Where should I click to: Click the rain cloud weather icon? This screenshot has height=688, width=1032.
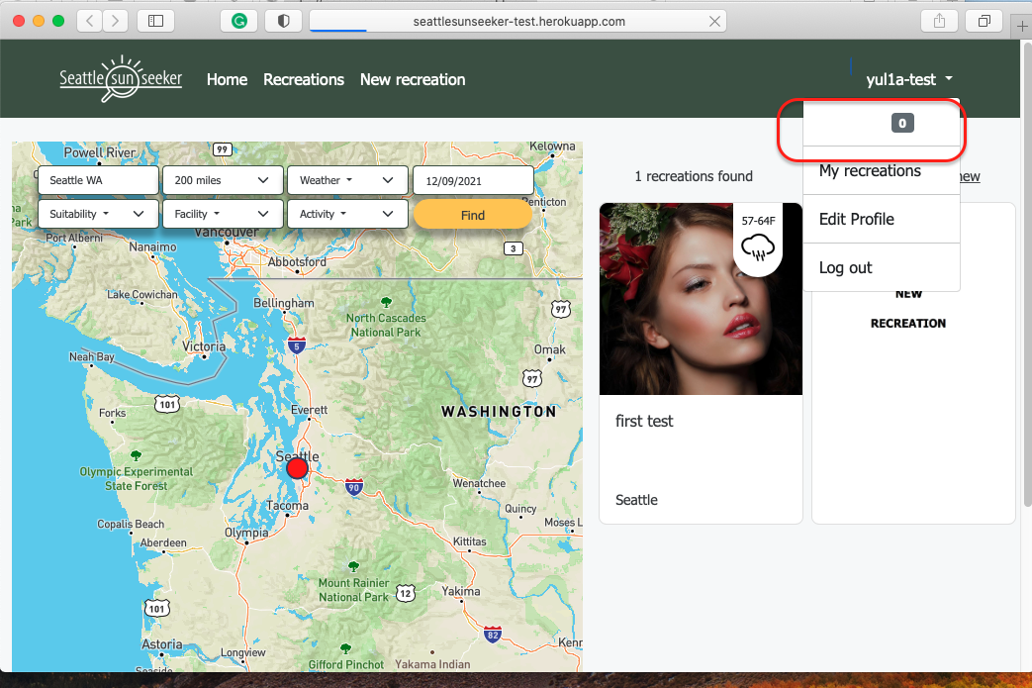(x=758, y=248)
